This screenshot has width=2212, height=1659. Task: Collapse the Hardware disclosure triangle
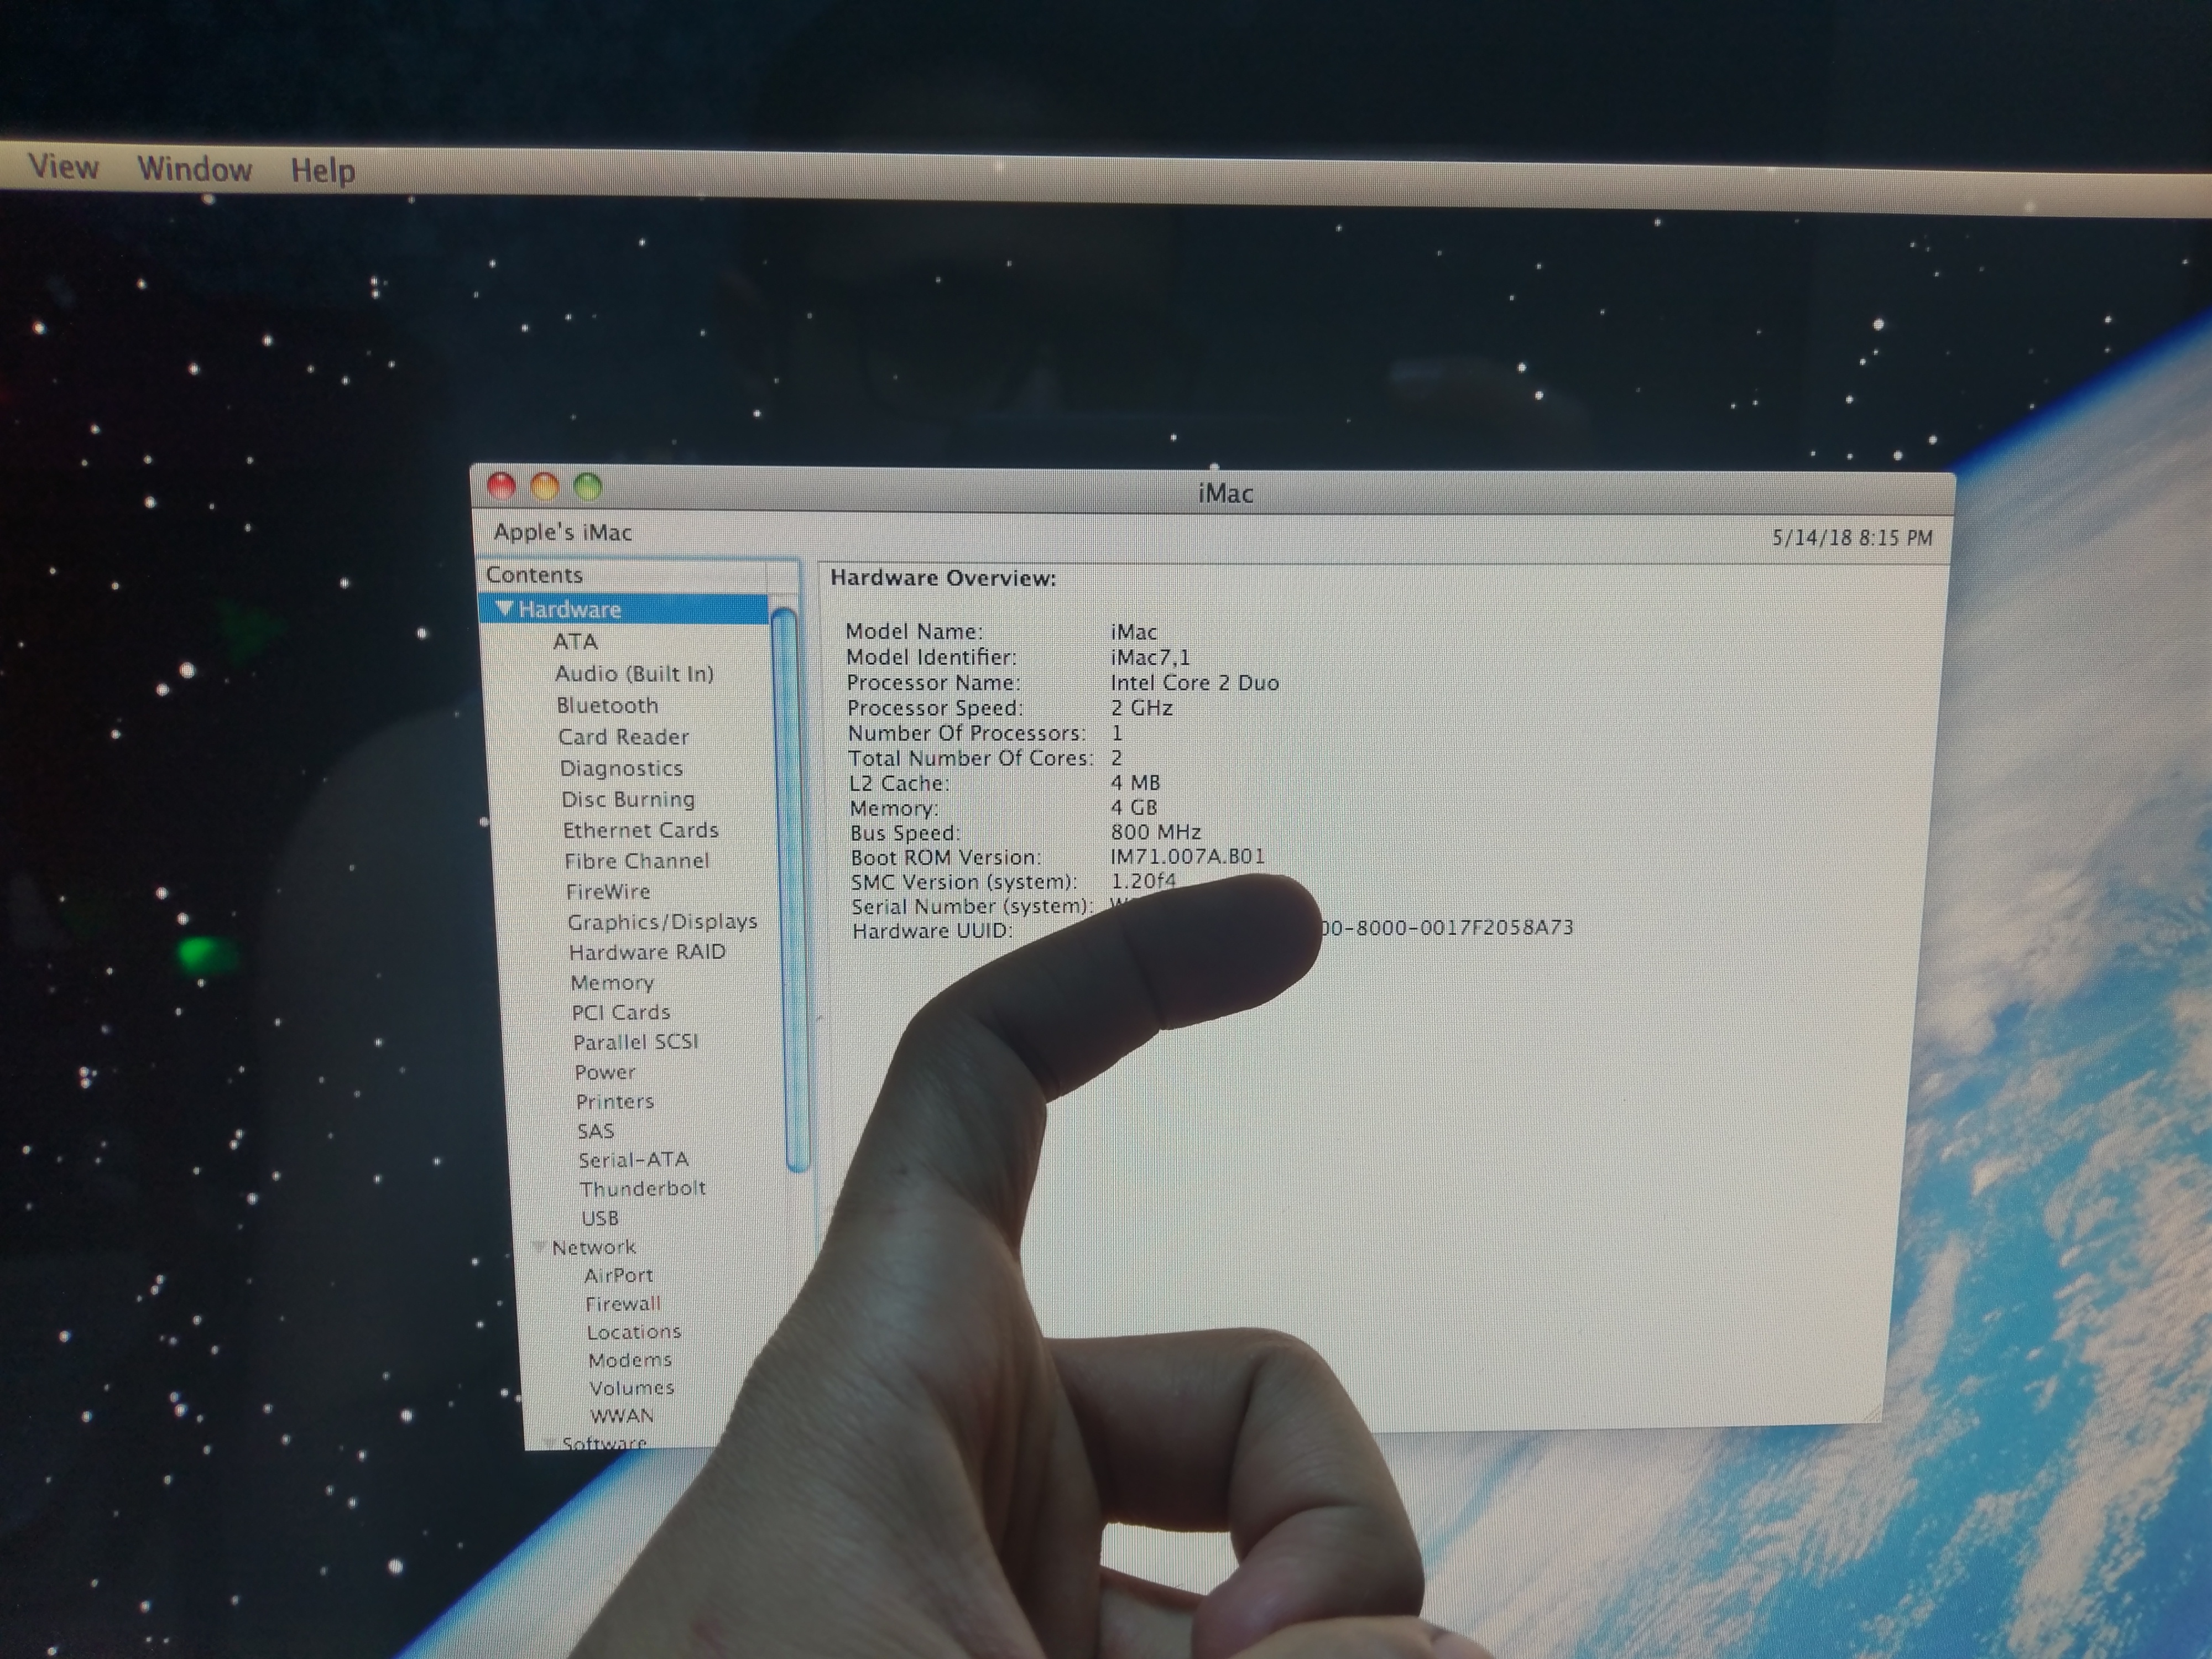point(504,608)
